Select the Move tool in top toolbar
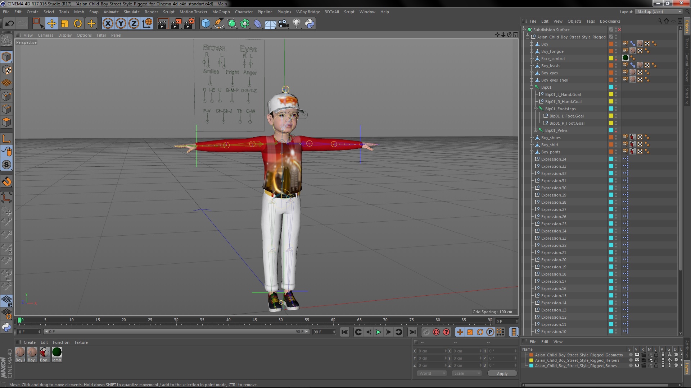Screen dimensions: 691x388 pyautogui.click(x=51, y=24)
